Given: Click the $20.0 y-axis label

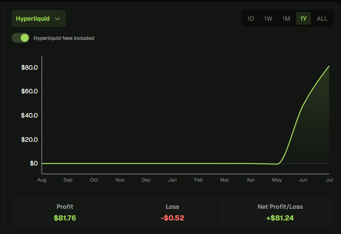Looking at the screenshot, I should point(29,140).
